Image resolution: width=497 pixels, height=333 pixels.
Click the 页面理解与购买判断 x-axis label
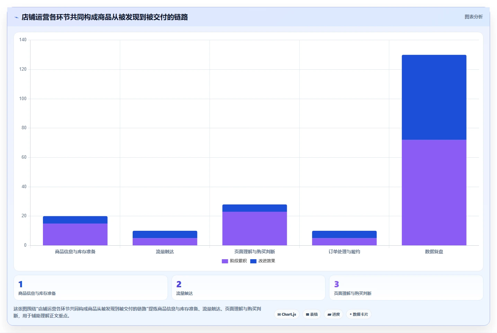click(255, 252)
